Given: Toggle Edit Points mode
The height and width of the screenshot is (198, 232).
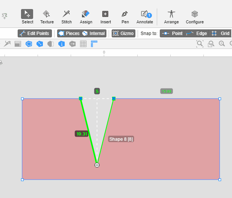Looking at the screenshot, I should (x=35, y=34).
